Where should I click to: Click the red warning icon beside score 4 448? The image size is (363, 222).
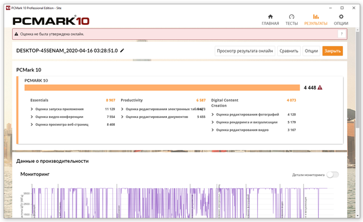(320, 88)
